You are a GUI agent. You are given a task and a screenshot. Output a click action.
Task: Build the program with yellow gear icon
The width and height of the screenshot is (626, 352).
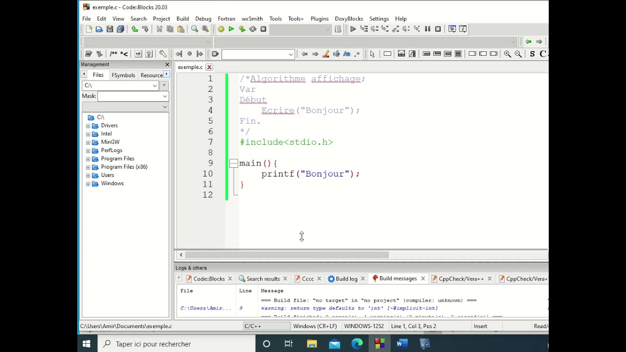pos(221,29)
